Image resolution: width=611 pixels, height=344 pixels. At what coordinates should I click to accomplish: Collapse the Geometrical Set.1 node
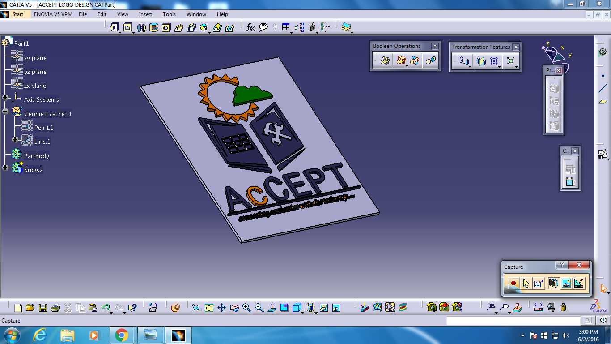coord(5,112)
